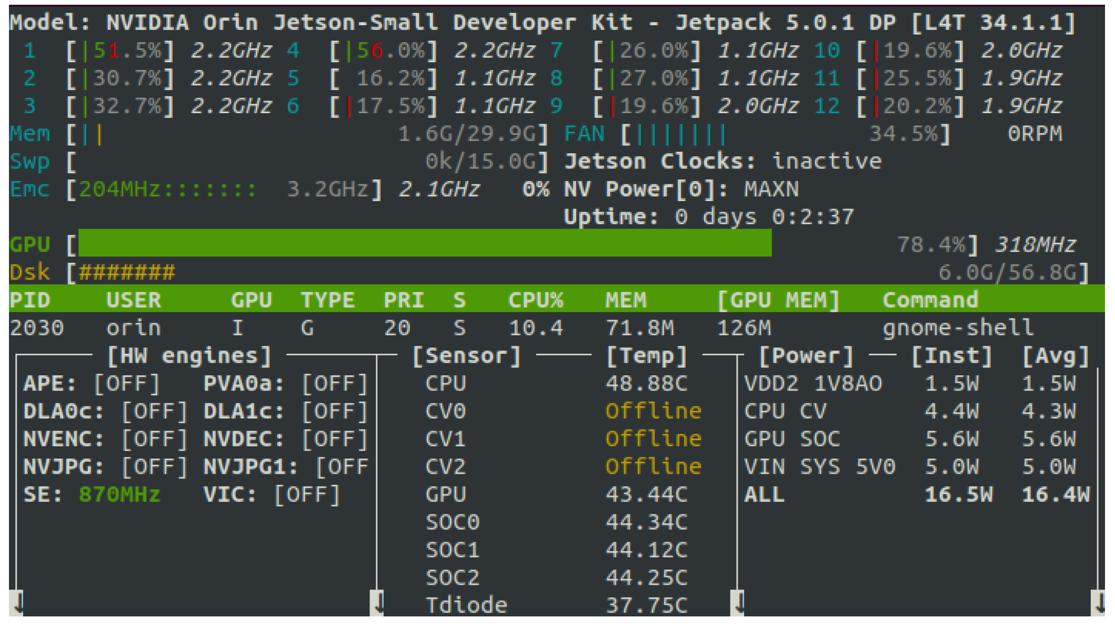This screenshot has height=628, width=1115.
Task: Click the GPU temperature 43.44C
Action: pyautogui.click(x=647, y=495)
